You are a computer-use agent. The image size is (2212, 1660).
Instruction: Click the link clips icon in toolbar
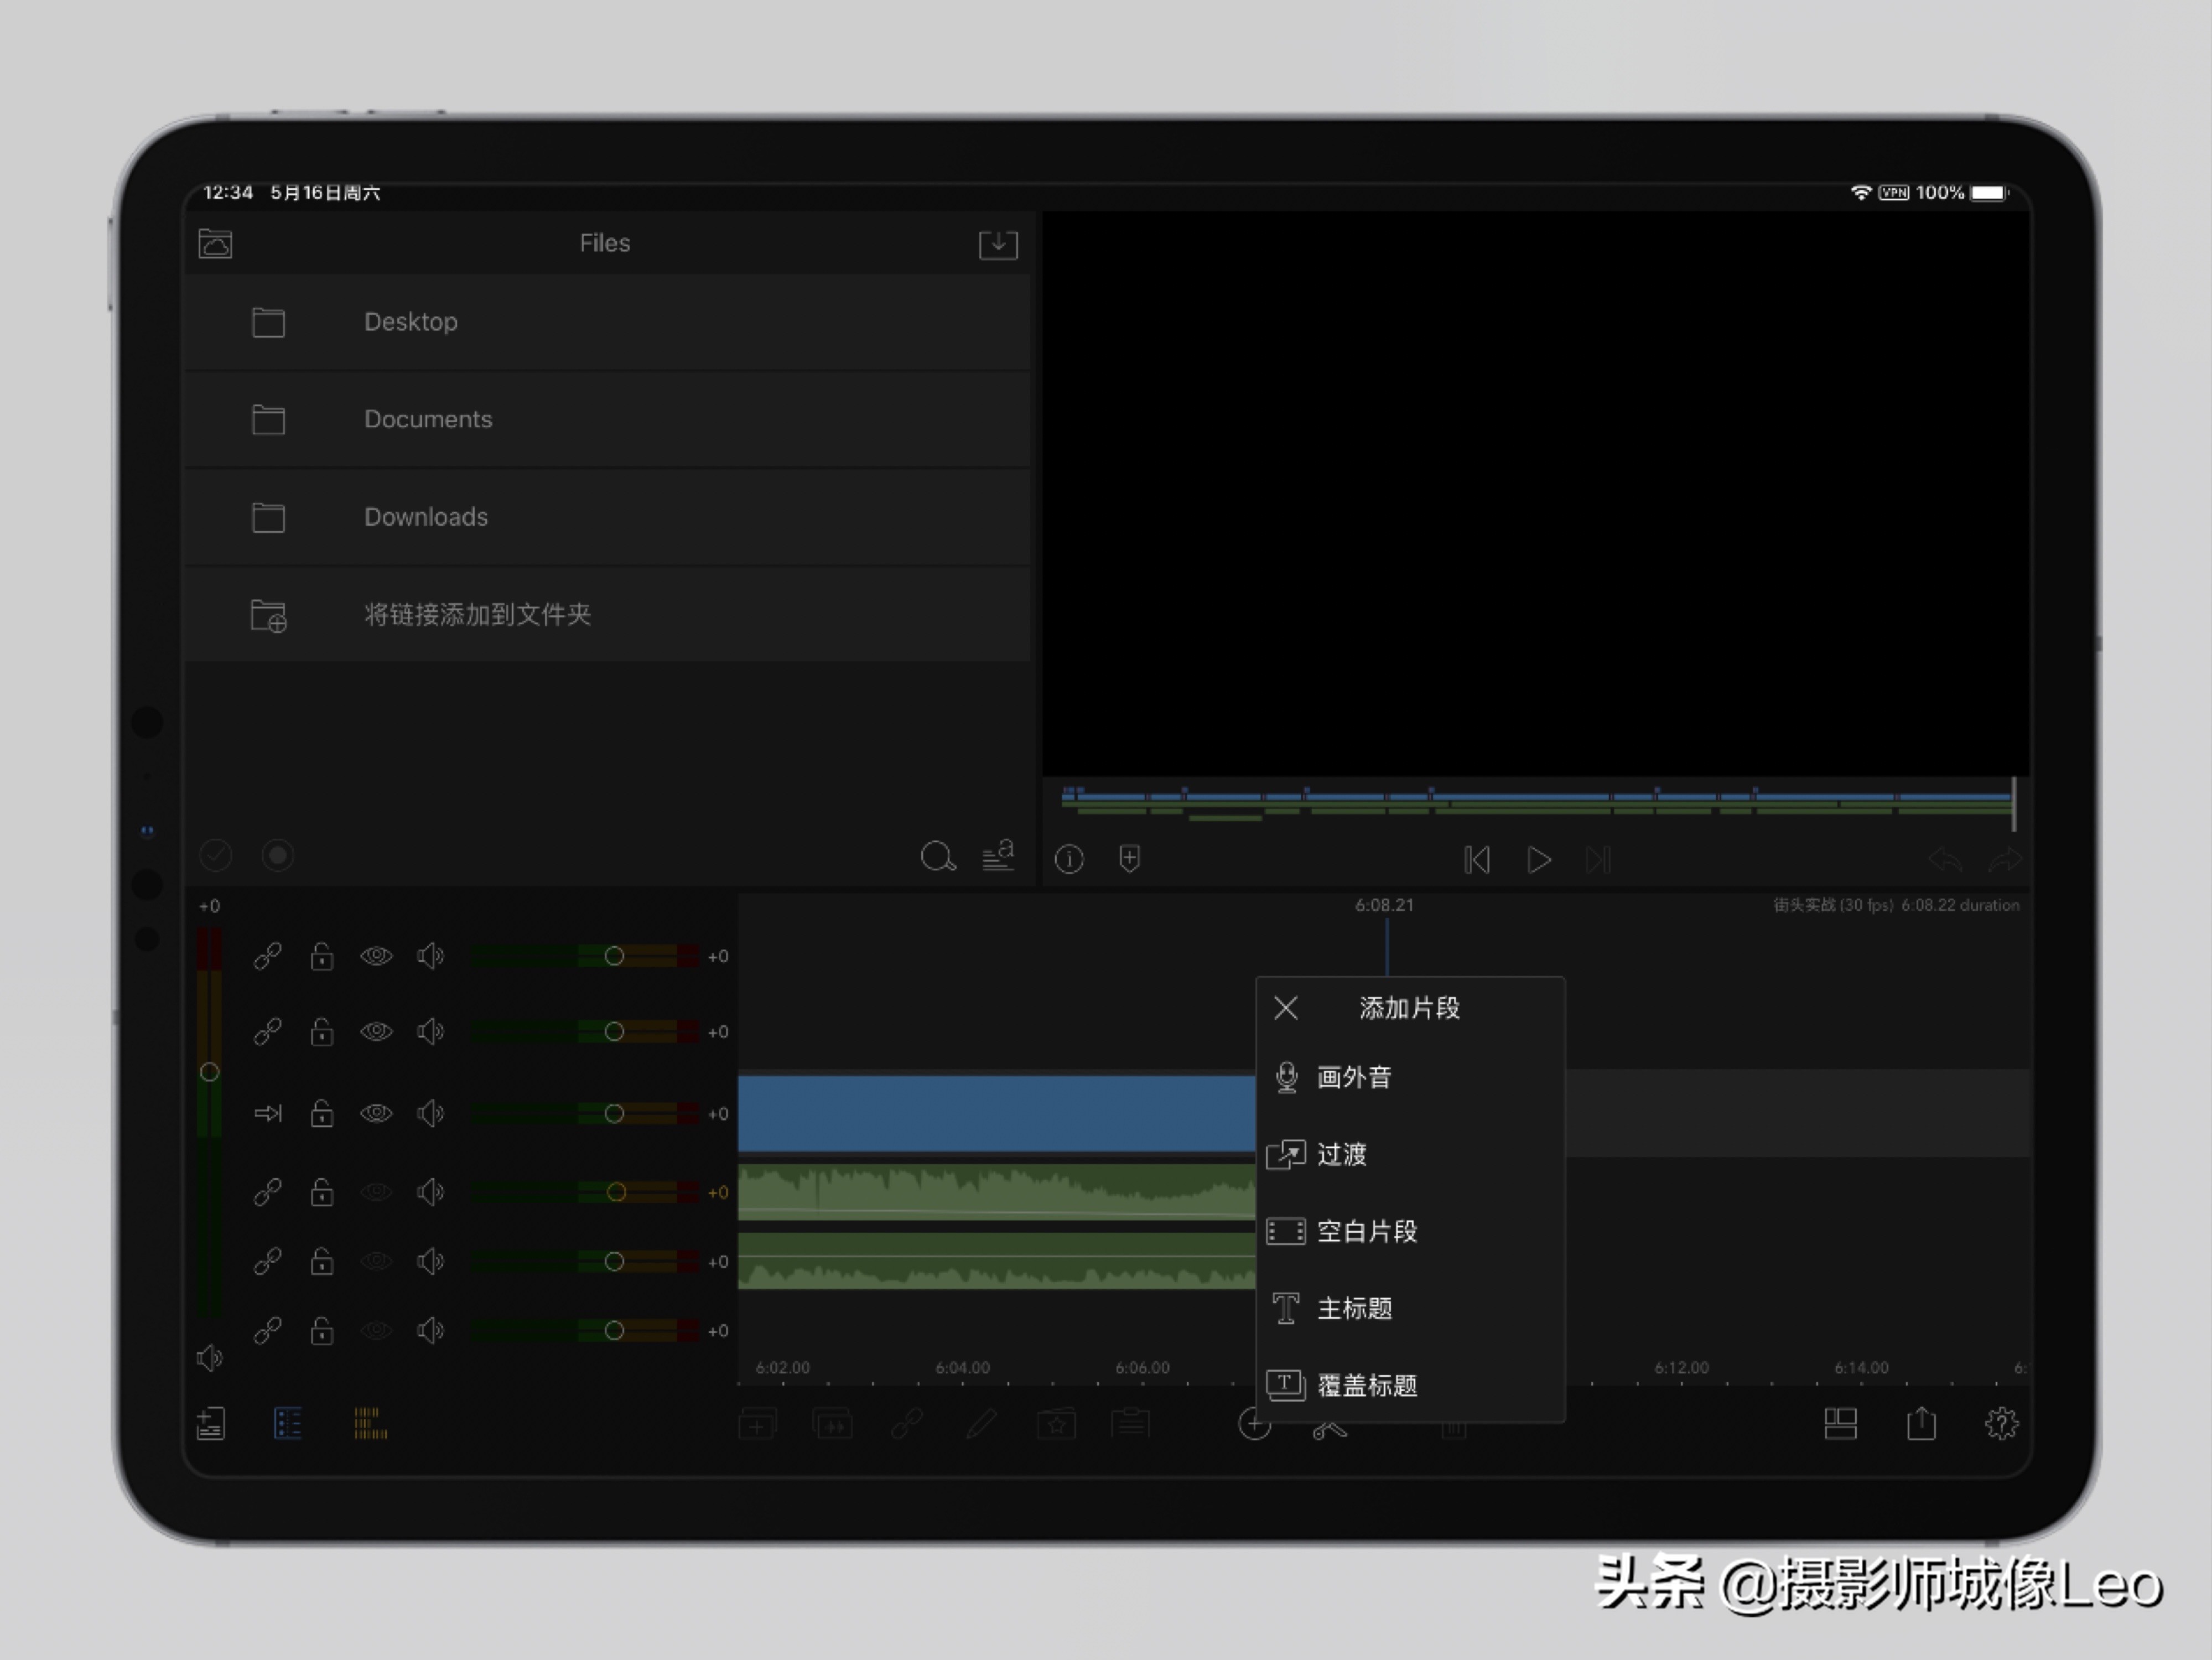coord(908,1424)
